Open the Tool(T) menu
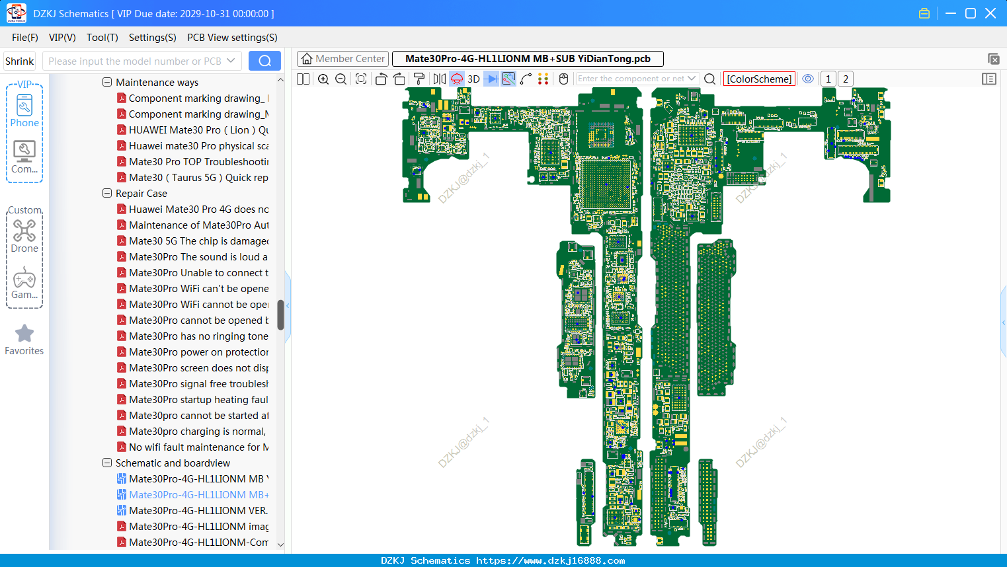1007x567 pixels. click(102, 38)
